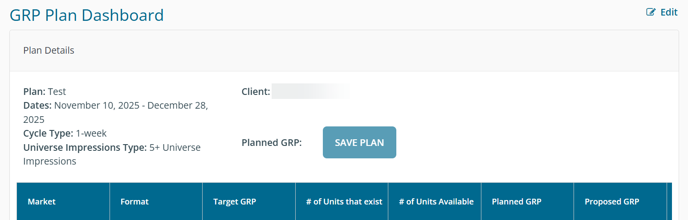Click the blurred Client name value

point(310,92)
